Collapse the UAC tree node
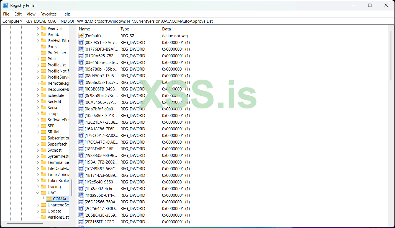The width and height of the screenshot is (395, 228). tap(38, 193)
